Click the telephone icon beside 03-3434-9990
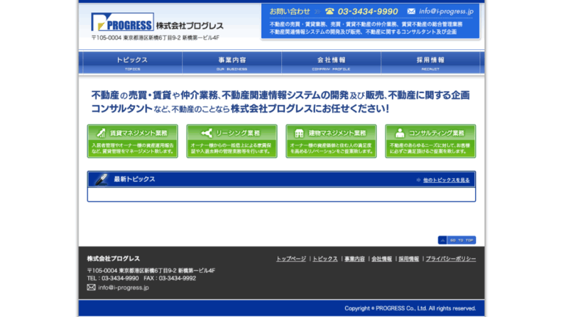 pyautogui.click(x=330, y=11)
